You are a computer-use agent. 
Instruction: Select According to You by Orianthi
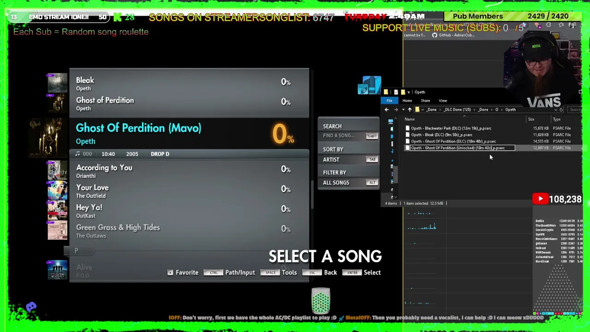tap(189, 171)
